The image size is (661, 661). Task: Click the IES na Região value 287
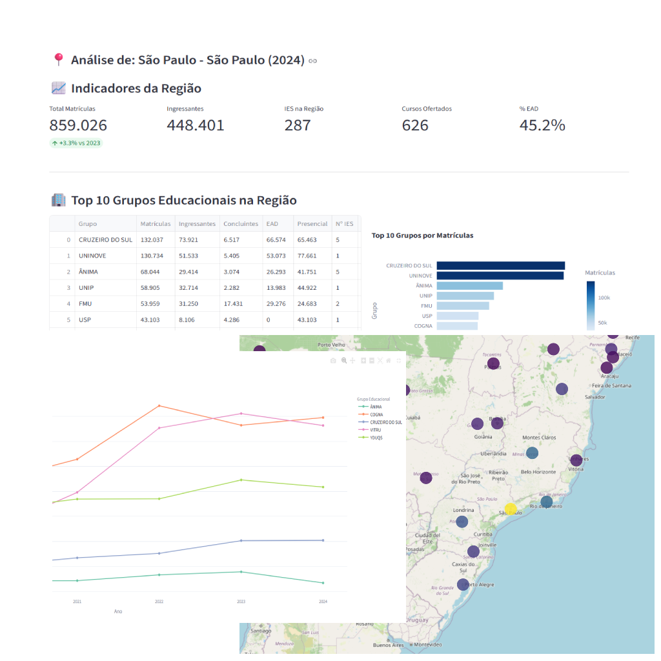[297, 125]
